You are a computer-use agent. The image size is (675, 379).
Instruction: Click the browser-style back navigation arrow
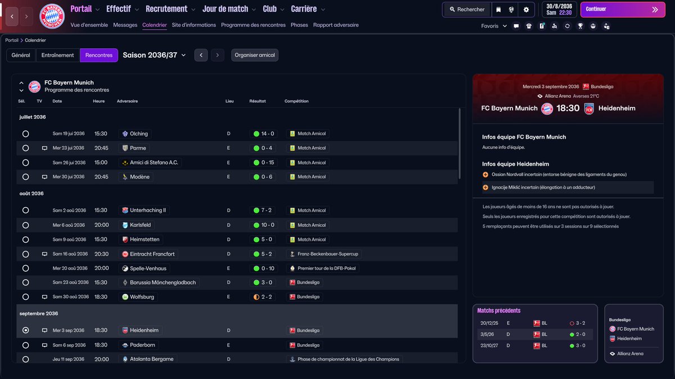(12, 16)
